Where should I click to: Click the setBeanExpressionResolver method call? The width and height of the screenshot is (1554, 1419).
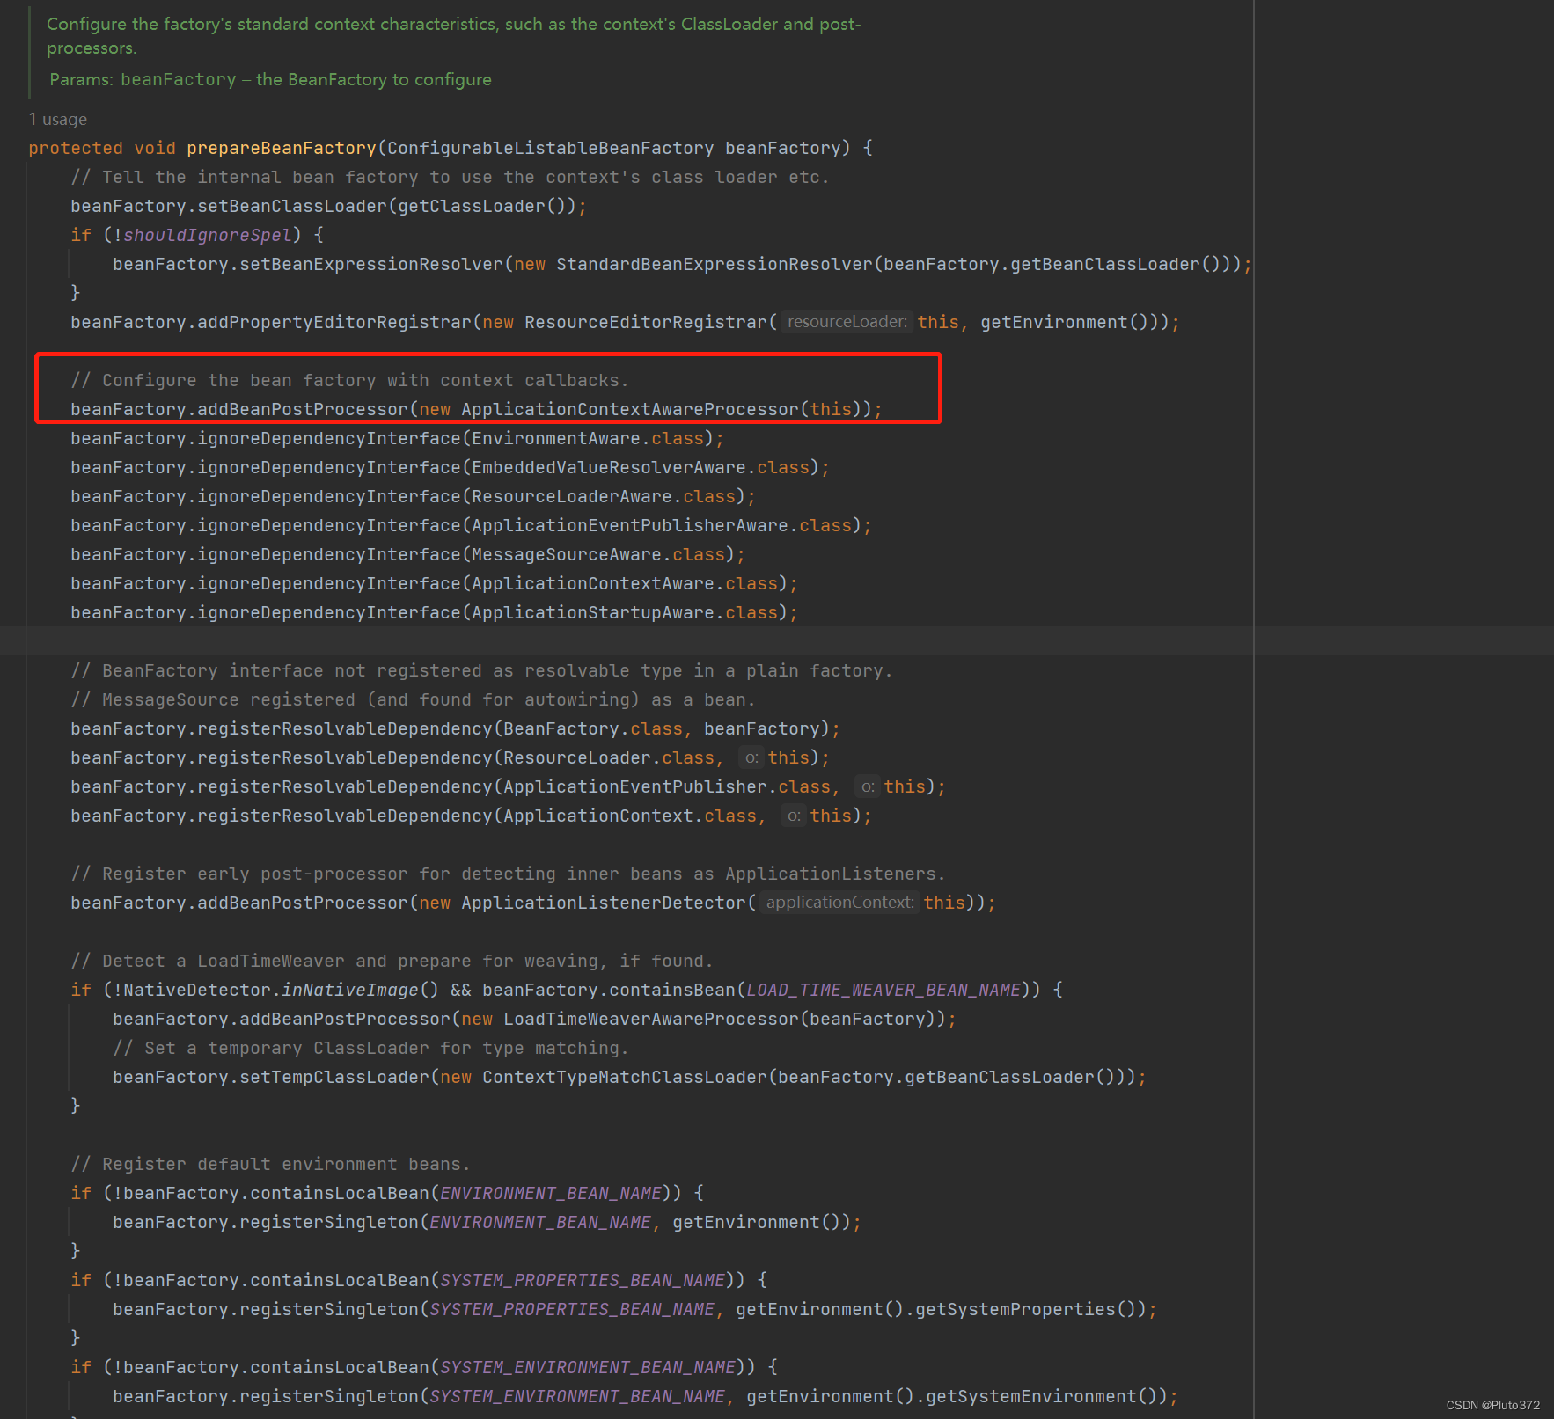[x=371, y=264]
